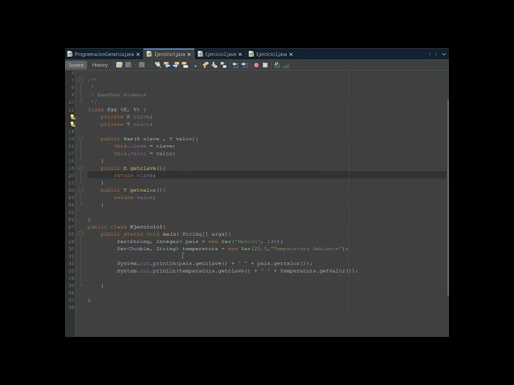The image size is (514, 385).
Task: Click the '"Temperatura Ambiente"' string literal
Action: [306, 249]
